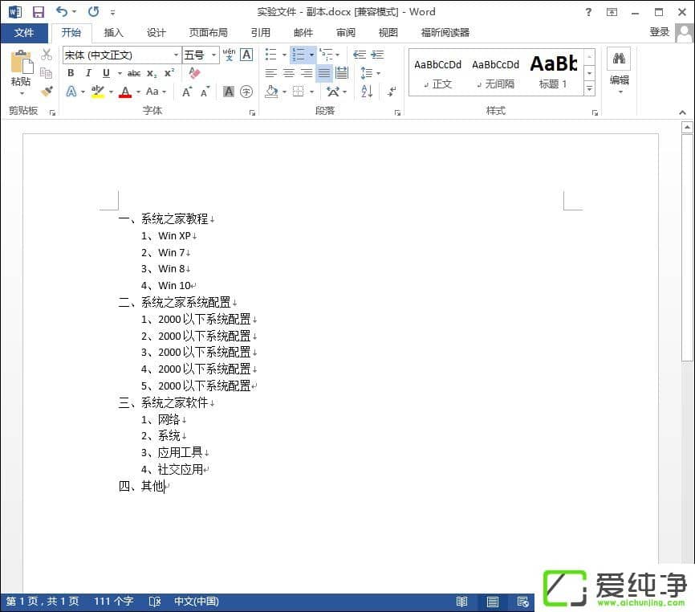Toggle justified paragraph alignment
The image size is (695, 612).
pyautogui.click(x=323, y=73)
